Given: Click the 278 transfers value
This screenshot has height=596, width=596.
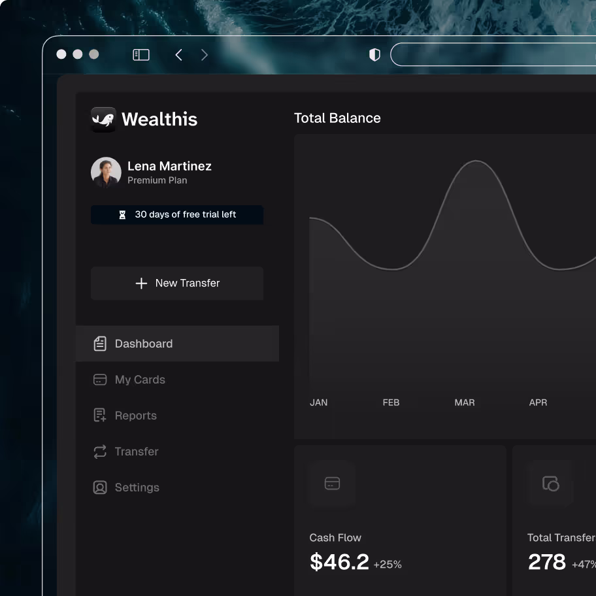Looking at the screenshot, I should click(546, 562).
